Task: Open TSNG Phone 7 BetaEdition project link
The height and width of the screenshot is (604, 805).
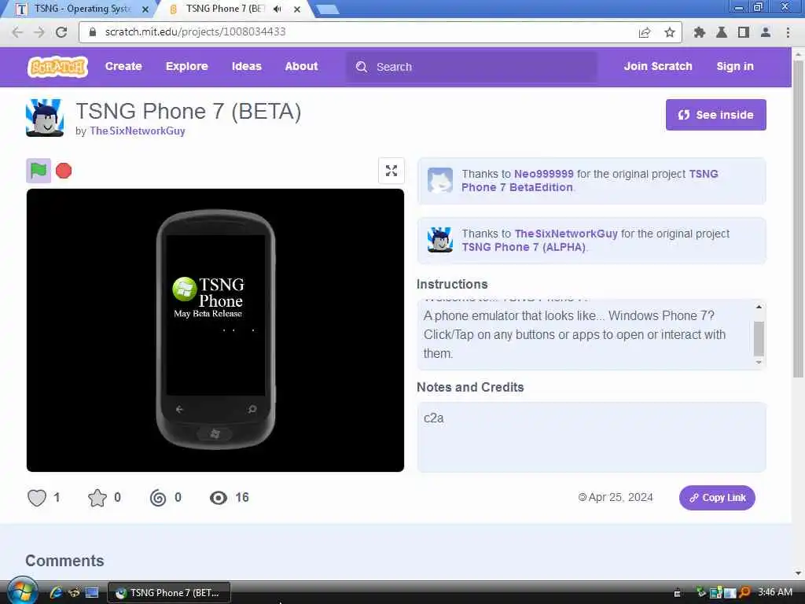Action: [590, 181]
